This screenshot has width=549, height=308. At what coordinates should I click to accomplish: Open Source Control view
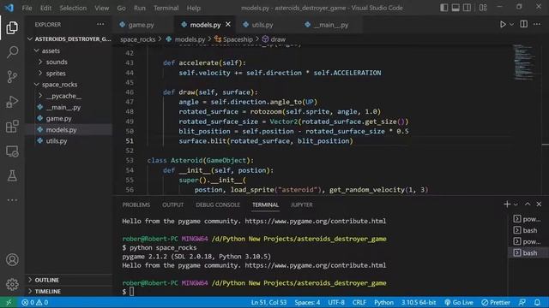(x=12, y=77)
